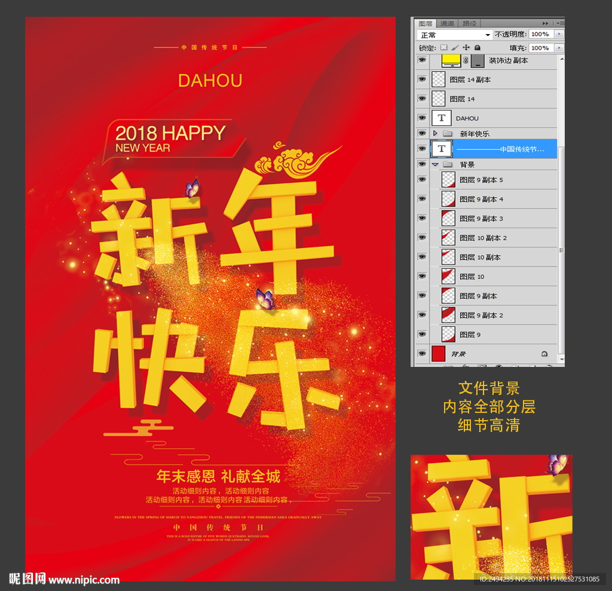Toggle eye of selected 中国传统节 layer
Screen dimensions: 612x591
(422, 149)
